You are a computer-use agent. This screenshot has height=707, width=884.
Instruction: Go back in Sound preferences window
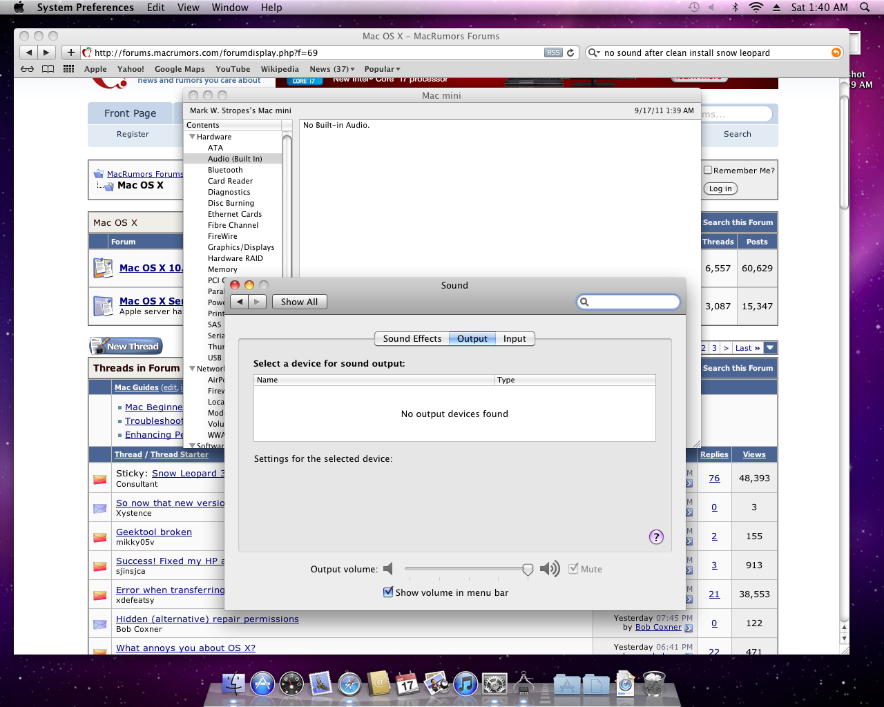(x=240, y=302)
